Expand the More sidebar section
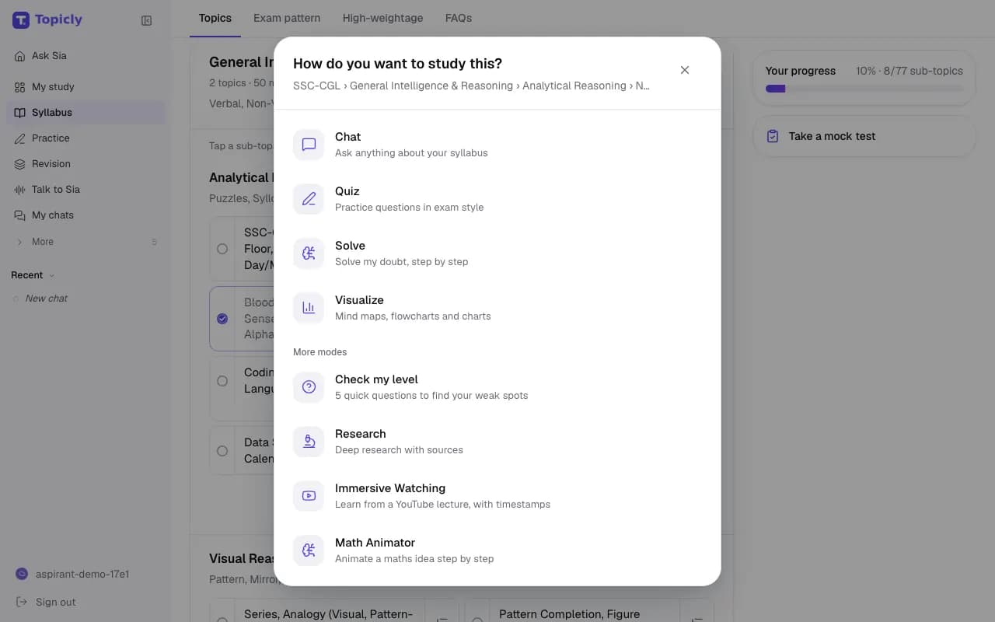This screenshot has width=995, height=622. point(86,242)
